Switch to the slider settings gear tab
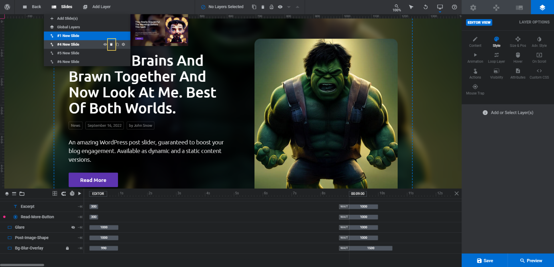Screen dimensions: 554x267 coord(473,7)
